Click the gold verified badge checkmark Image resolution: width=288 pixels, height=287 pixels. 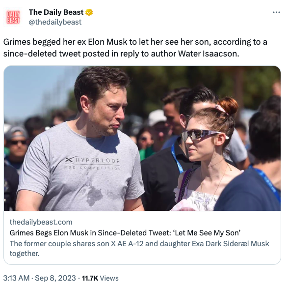89,12
